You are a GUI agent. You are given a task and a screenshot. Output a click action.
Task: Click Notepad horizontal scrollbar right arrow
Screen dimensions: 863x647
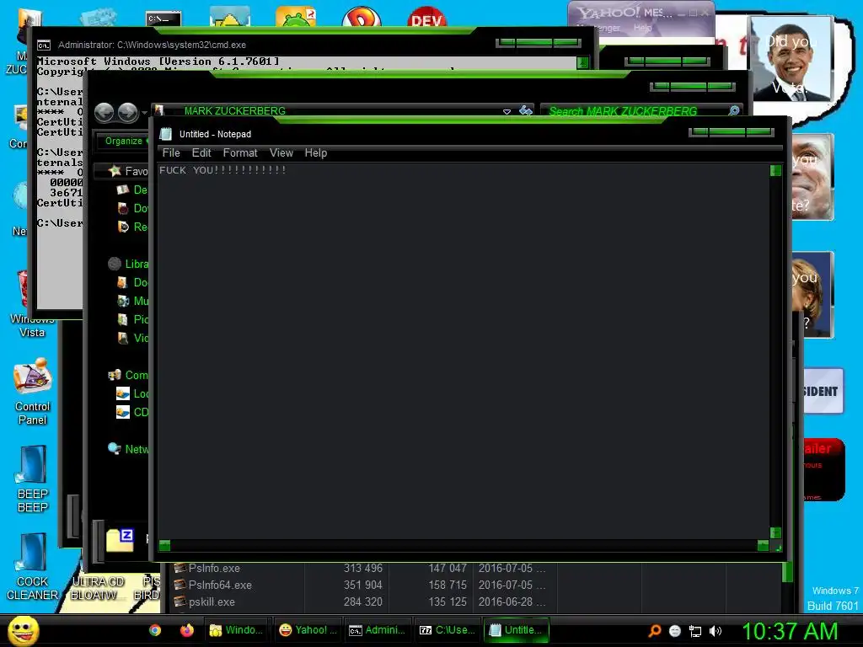(763, 545)
